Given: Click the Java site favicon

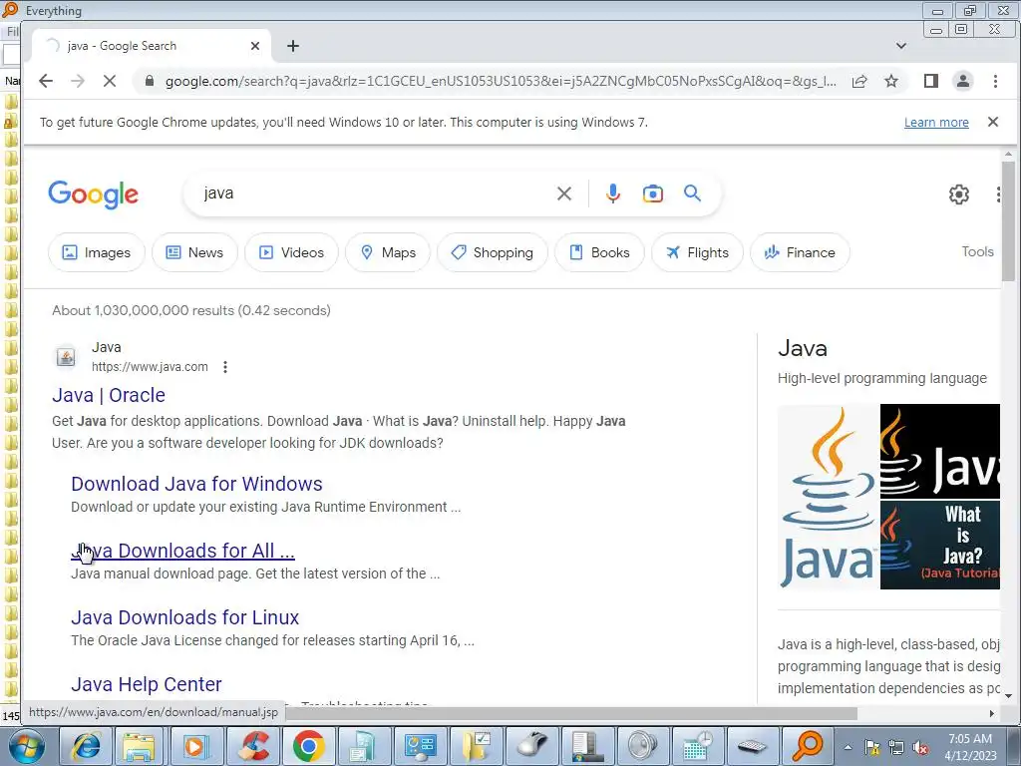Looking at the screenshot, I should click(66, 357).
